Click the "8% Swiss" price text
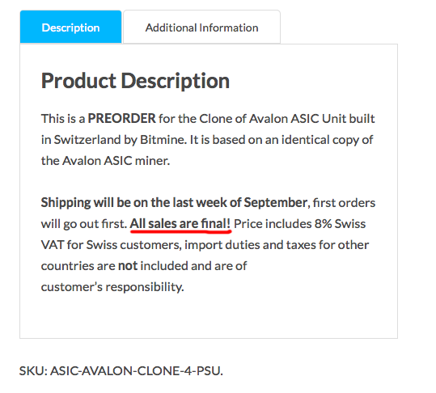This screenshot has width=436, height=393. tap(340, 224)
